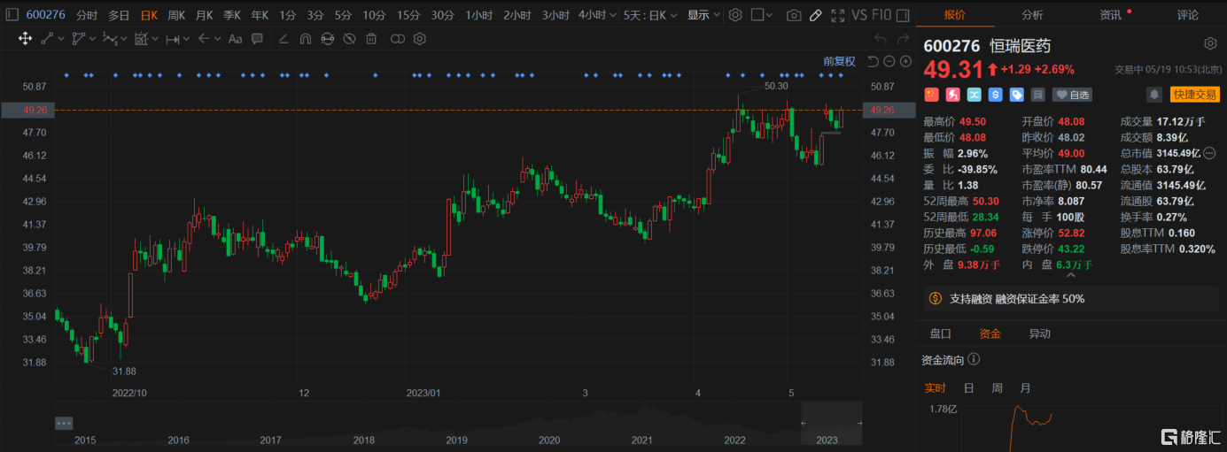This screenshot has height=452, width=1227.
Task: Select the range measurement tool
Action: tap(173, 38)
